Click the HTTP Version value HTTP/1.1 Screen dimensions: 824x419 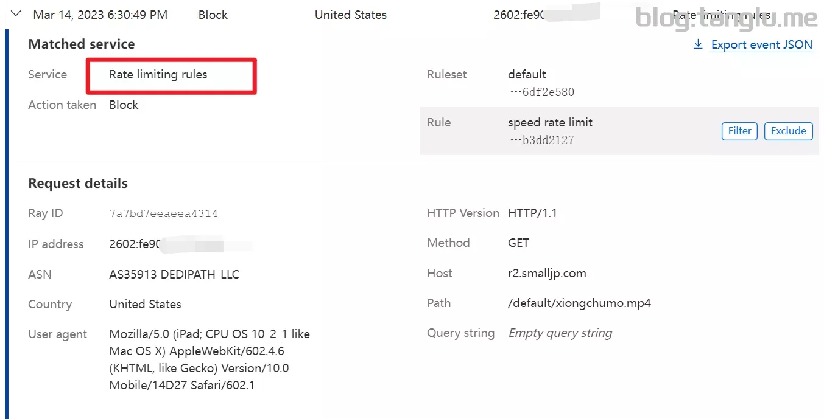[x=532, y=213]
